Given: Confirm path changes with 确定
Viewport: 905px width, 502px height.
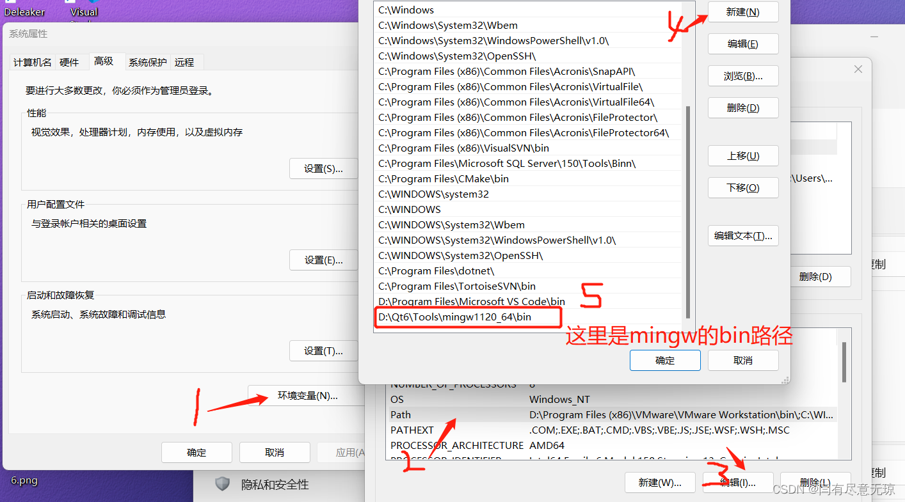Looking at the screenshot, I should pos(665,360).
